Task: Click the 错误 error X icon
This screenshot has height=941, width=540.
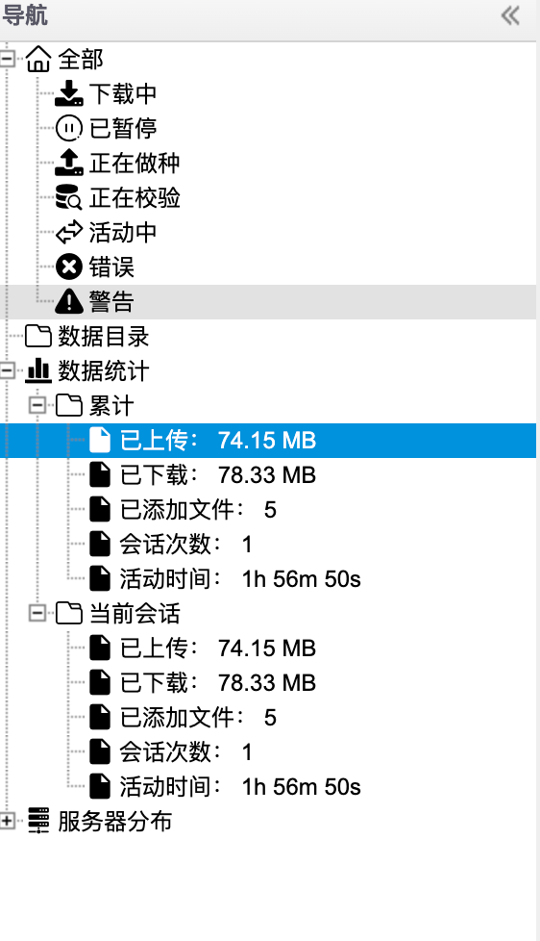Action: click(69, 267)
